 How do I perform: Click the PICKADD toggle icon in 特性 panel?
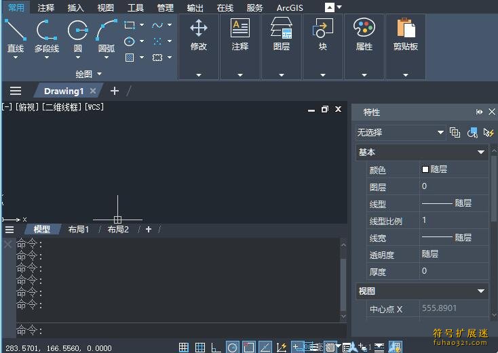455,133
